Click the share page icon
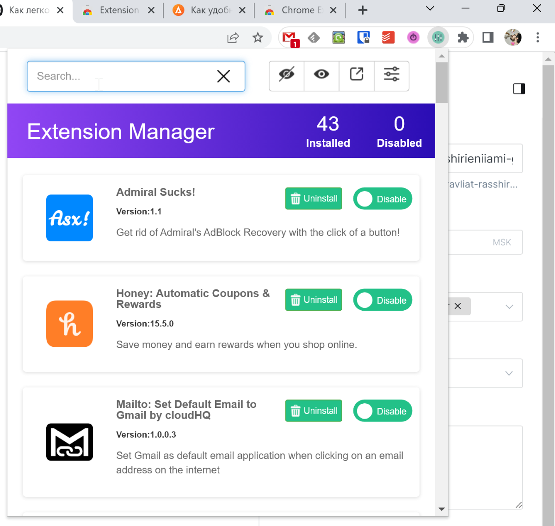555x526 pixels. click(233, 38)
